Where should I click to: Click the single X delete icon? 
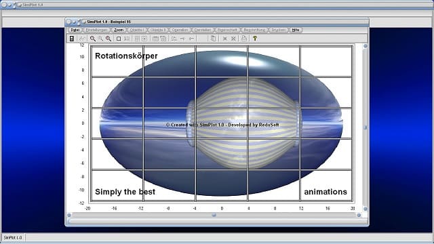coord(225,39)
